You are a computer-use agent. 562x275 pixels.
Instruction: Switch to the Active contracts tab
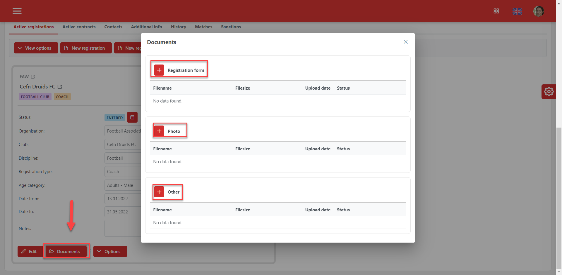click(x=79, y=27)
